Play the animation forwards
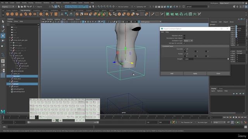The image size is (248, 139). (x=236, y=117)
